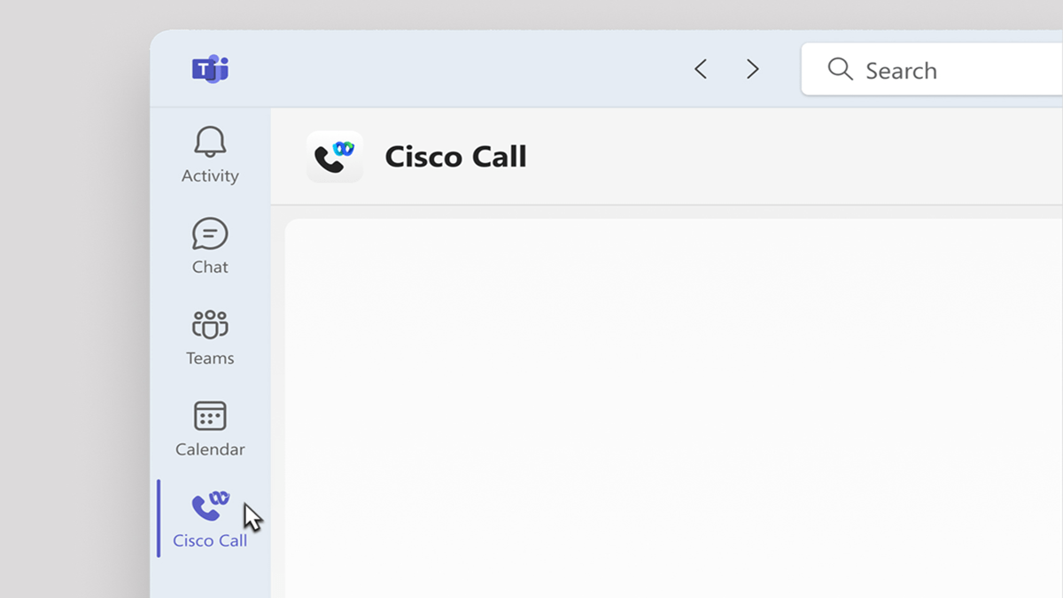Click the Cisco Call page title text

456,157
